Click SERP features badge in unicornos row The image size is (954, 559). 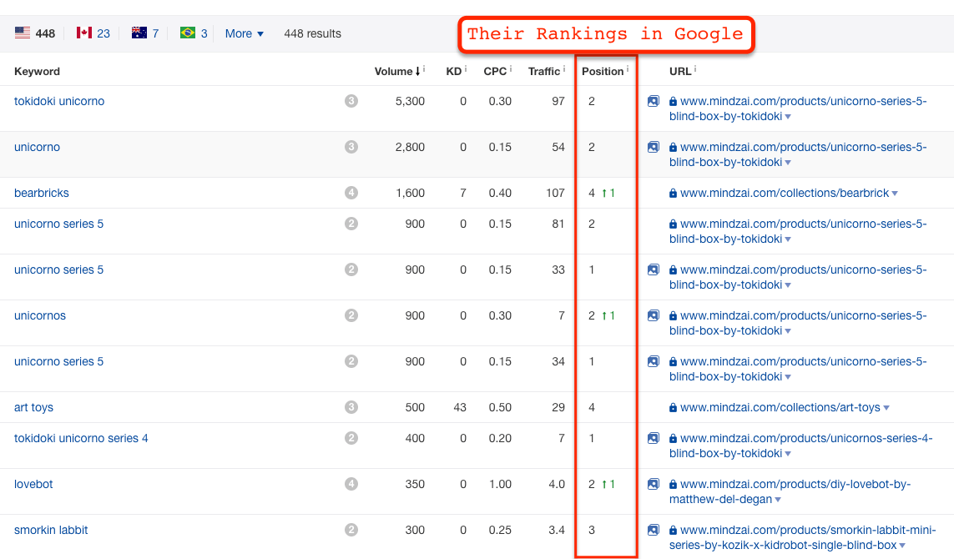[x=351, y=315]
